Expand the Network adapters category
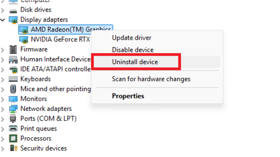280x157 pixels. 3,109
